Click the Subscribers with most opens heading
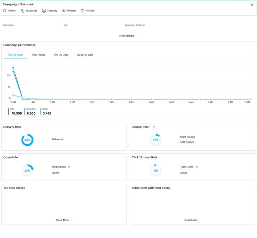This screenshot has width=257, height=238. 151,188
